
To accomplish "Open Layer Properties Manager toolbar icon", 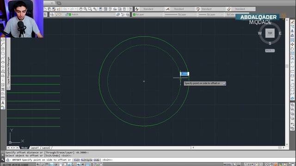I will tap(52, 14).
